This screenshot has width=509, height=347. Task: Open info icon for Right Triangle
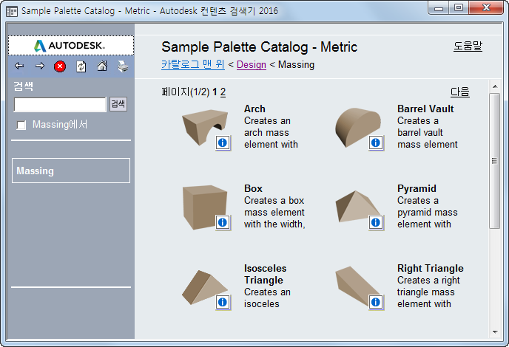pos(376,302)
